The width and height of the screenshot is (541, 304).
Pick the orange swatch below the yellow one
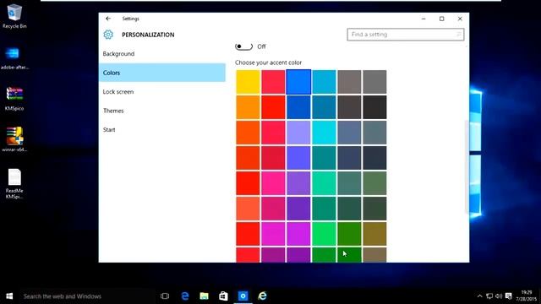click(248, 107)
